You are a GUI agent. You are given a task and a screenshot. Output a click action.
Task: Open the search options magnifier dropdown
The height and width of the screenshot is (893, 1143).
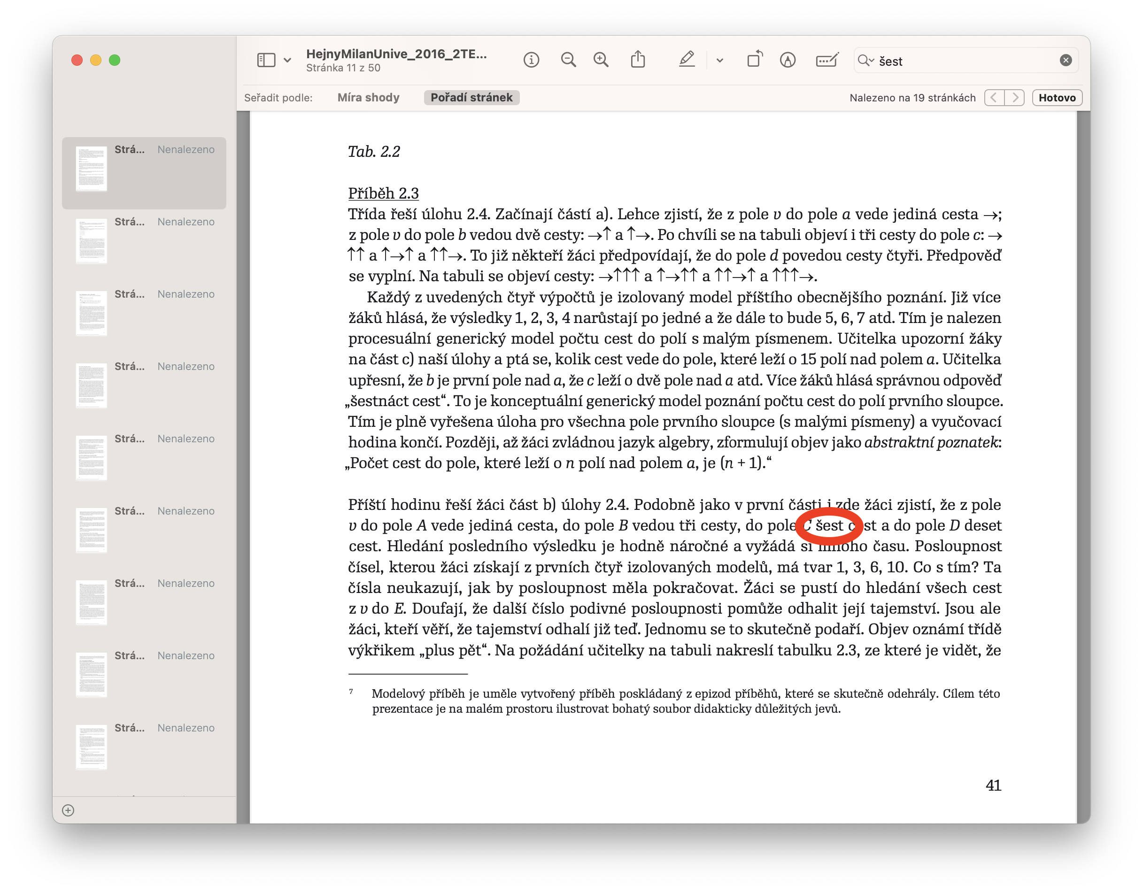(x=865, y=61)
